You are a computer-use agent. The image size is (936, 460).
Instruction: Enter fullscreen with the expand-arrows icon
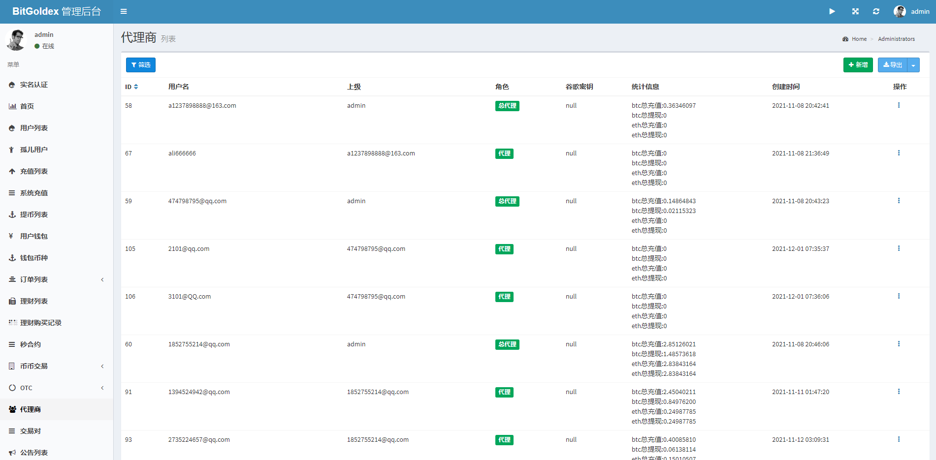pos(855,11)
